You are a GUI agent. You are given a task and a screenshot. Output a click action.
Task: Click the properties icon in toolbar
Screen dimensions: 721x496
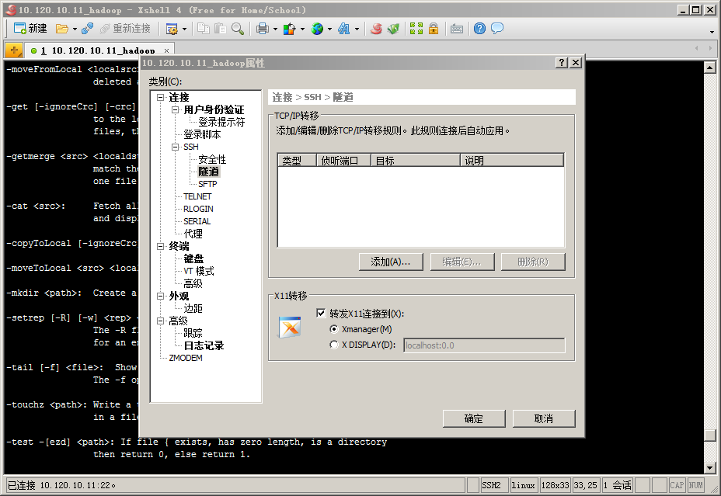click(x=172, y=29)
